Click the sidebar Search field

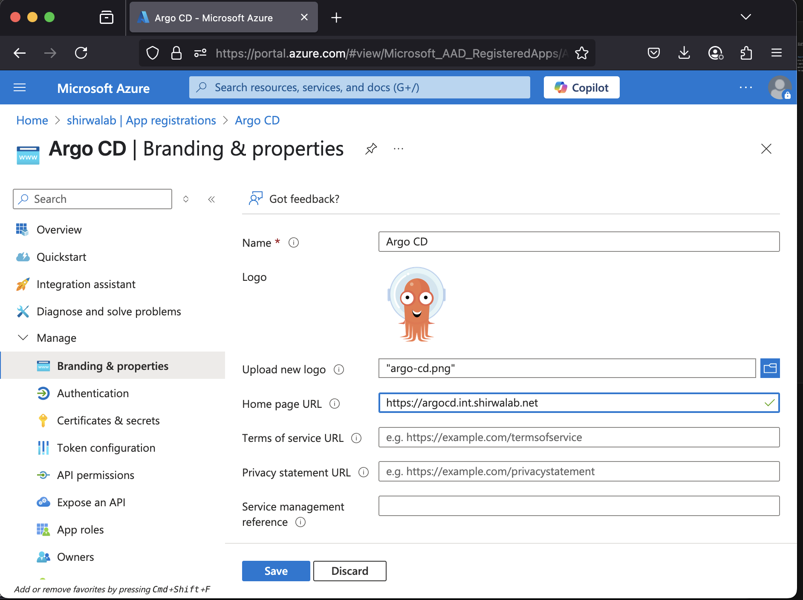pyautogui.click(x=92, y=199)
